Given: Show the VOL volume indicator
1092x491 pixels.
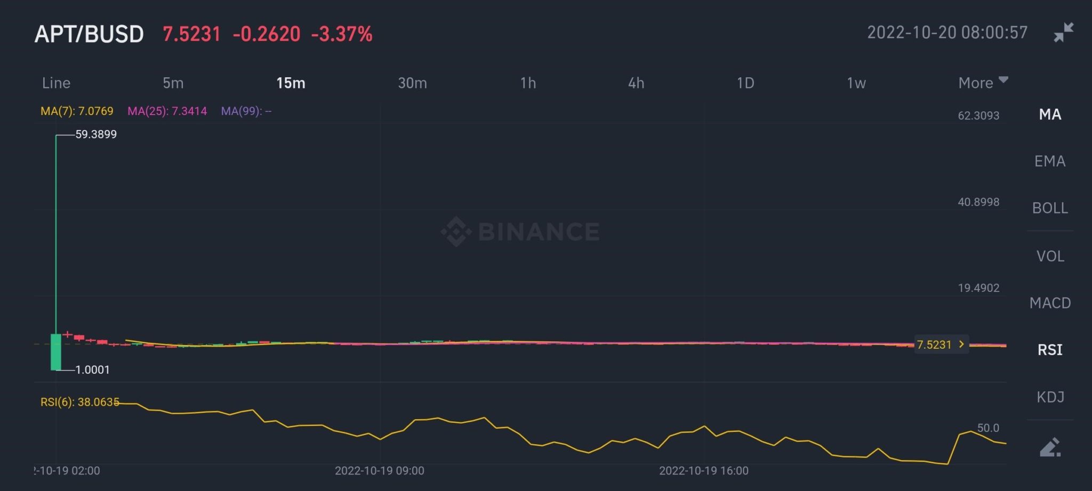Looking at the screenshot, I should point(1049,256).
